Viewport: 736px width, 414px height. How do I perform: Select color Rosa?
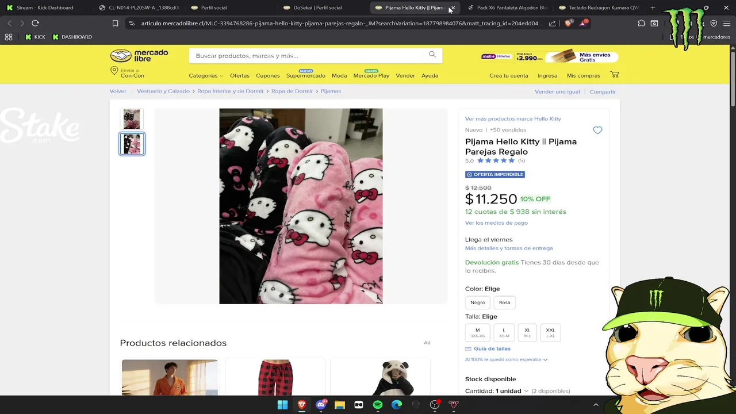coord(504,302)
